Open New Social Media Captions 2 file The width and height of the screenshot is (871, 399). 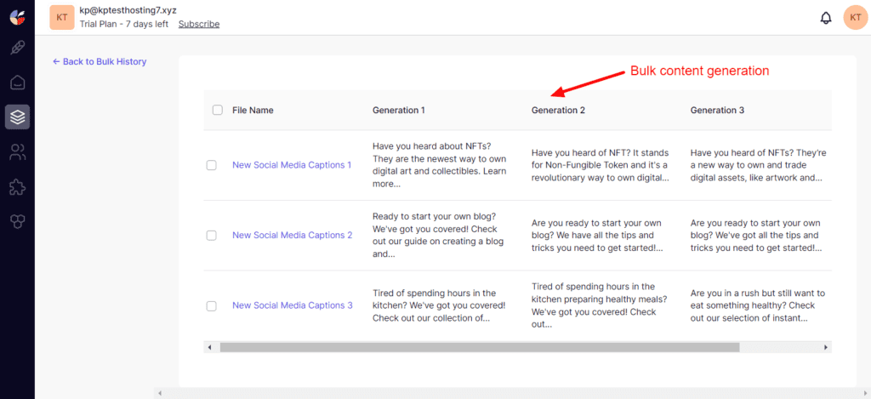click(293, 235)
